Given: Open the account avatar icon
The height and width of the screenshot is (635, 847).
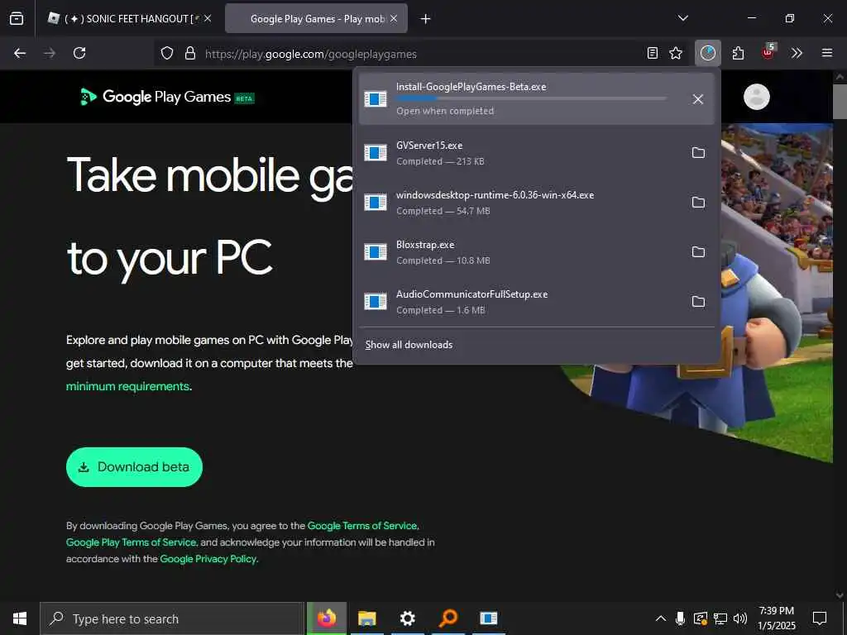Looking at the screenshot, I should (x=756, y=98).
